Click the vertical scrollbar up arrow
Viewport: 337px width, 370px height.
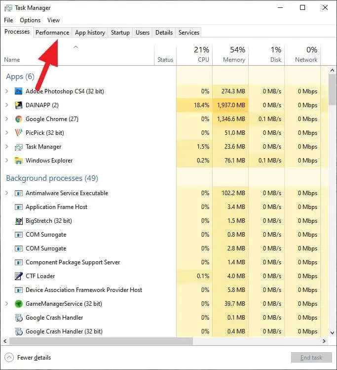point(332,70)
